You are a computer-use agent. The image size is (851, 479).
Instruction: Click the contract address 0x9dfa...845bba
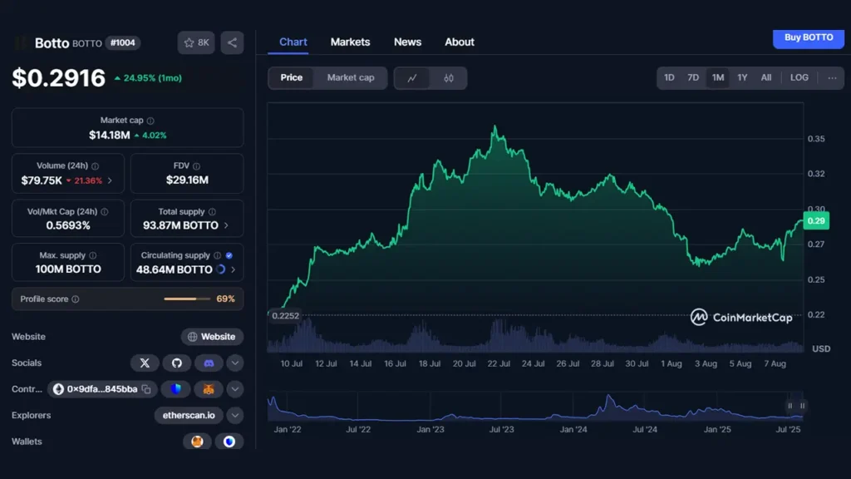[x=102, y=389]
